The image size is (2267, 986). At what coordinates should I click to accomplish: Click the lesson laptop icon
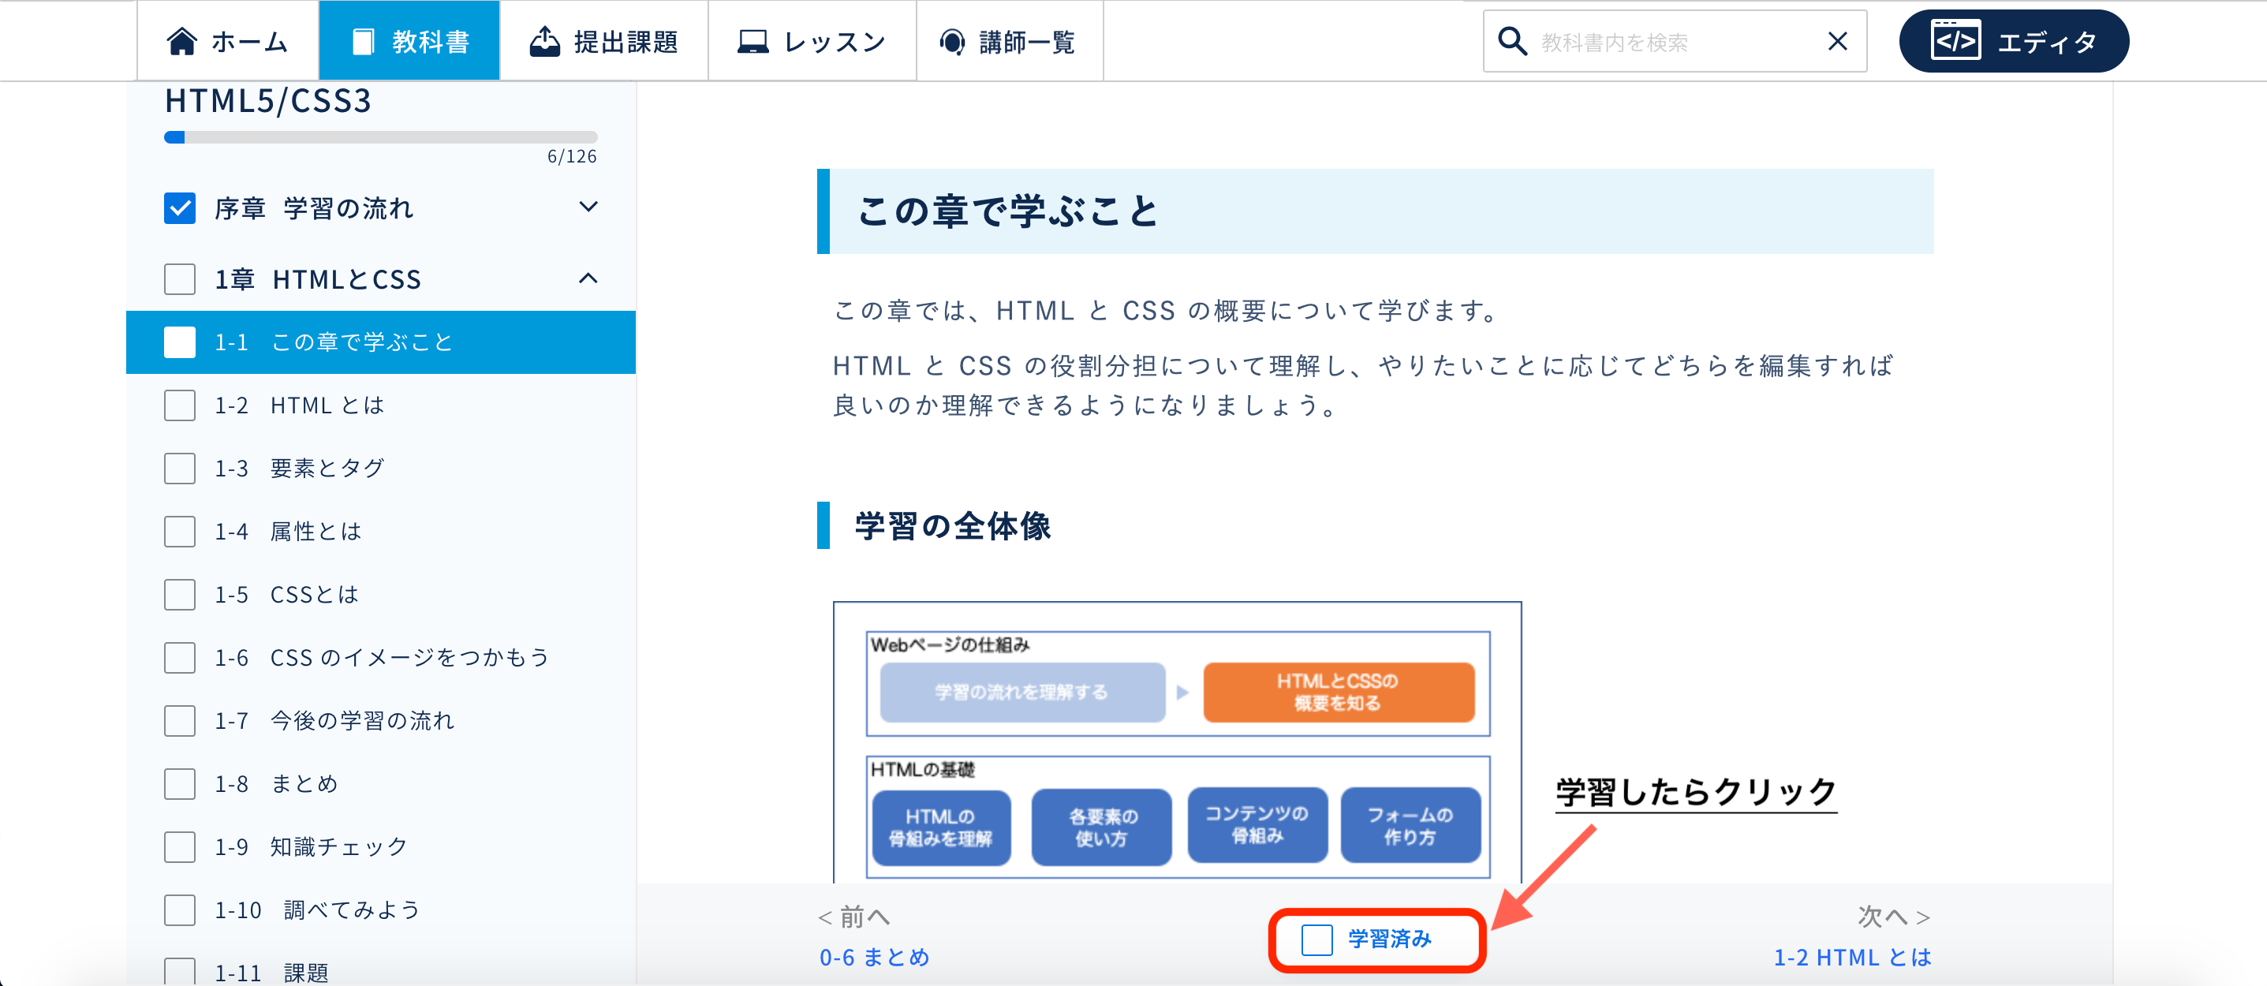[x=753, y=41]
